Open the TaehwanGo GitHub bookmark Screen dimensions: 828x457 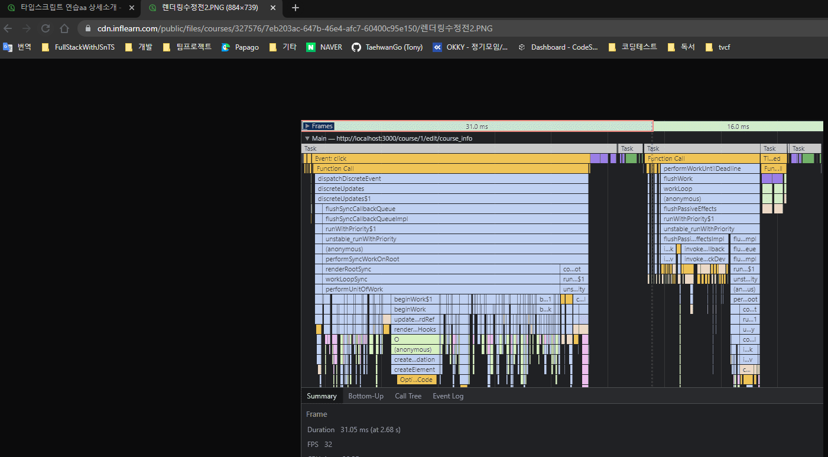387,47
